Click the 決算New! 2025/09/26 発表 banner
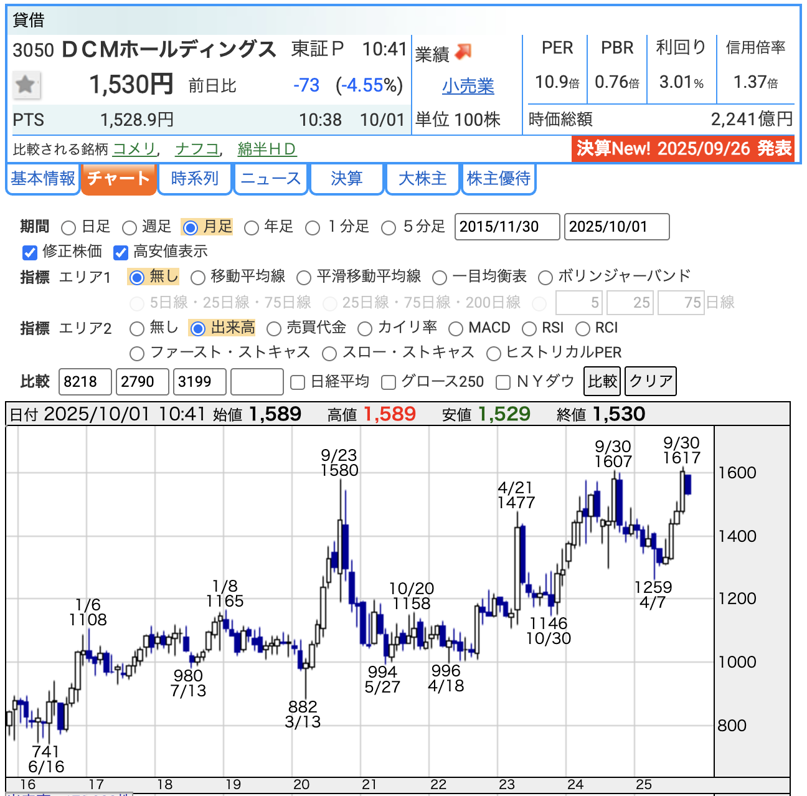 683,149
